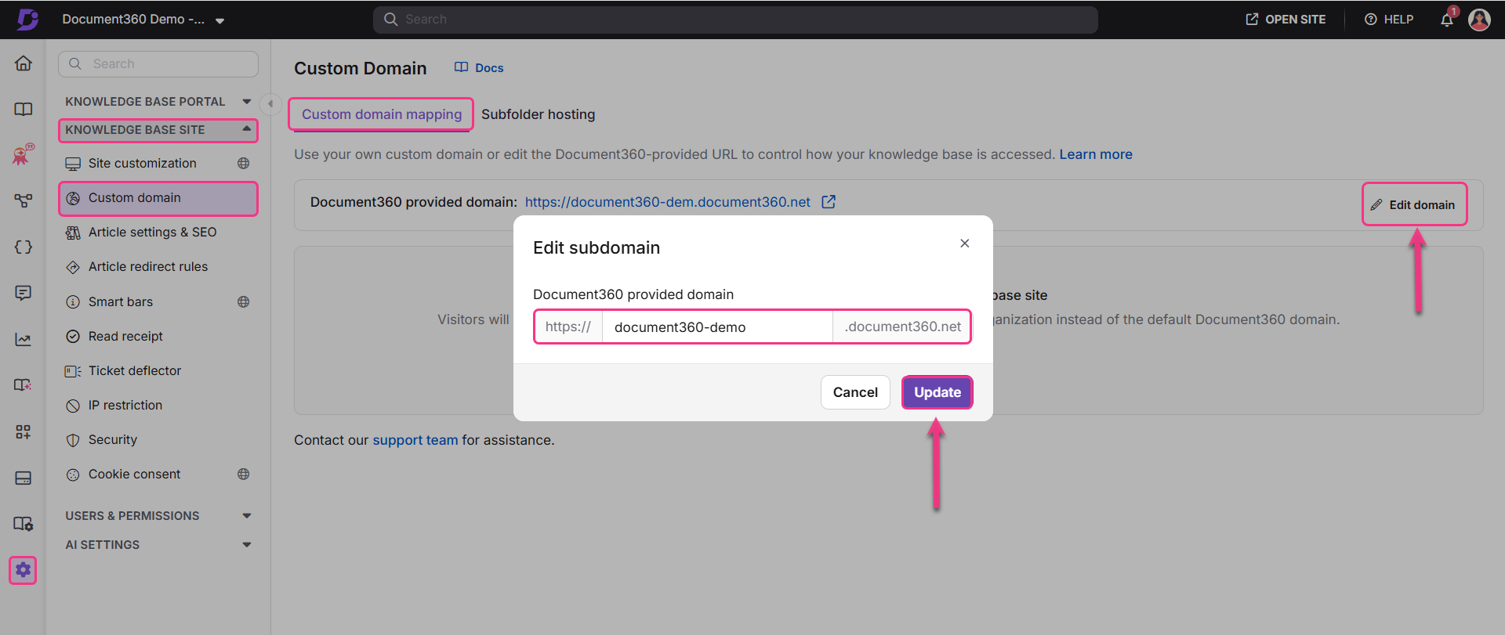
Task: Click the Update button
Action: pyautogui.click(x=937, y=392)
